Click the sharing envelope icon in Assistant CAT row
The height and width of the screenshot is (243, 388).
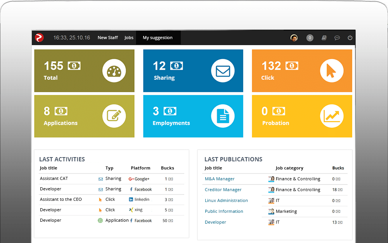click(x=101, y=179)
